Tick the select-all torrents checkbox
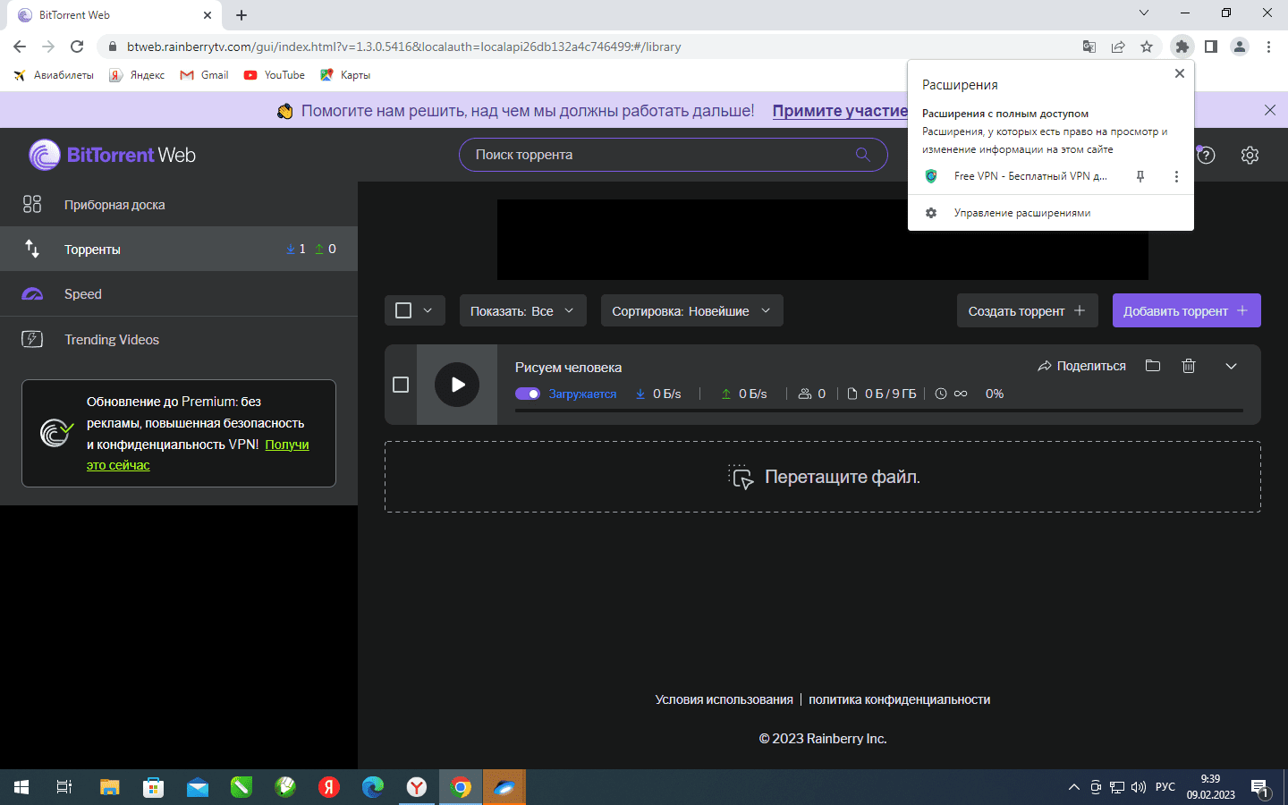 [x=403, y=310]
